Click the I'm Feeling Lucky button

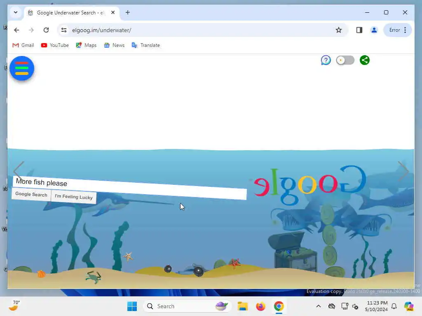coord(74,197)
